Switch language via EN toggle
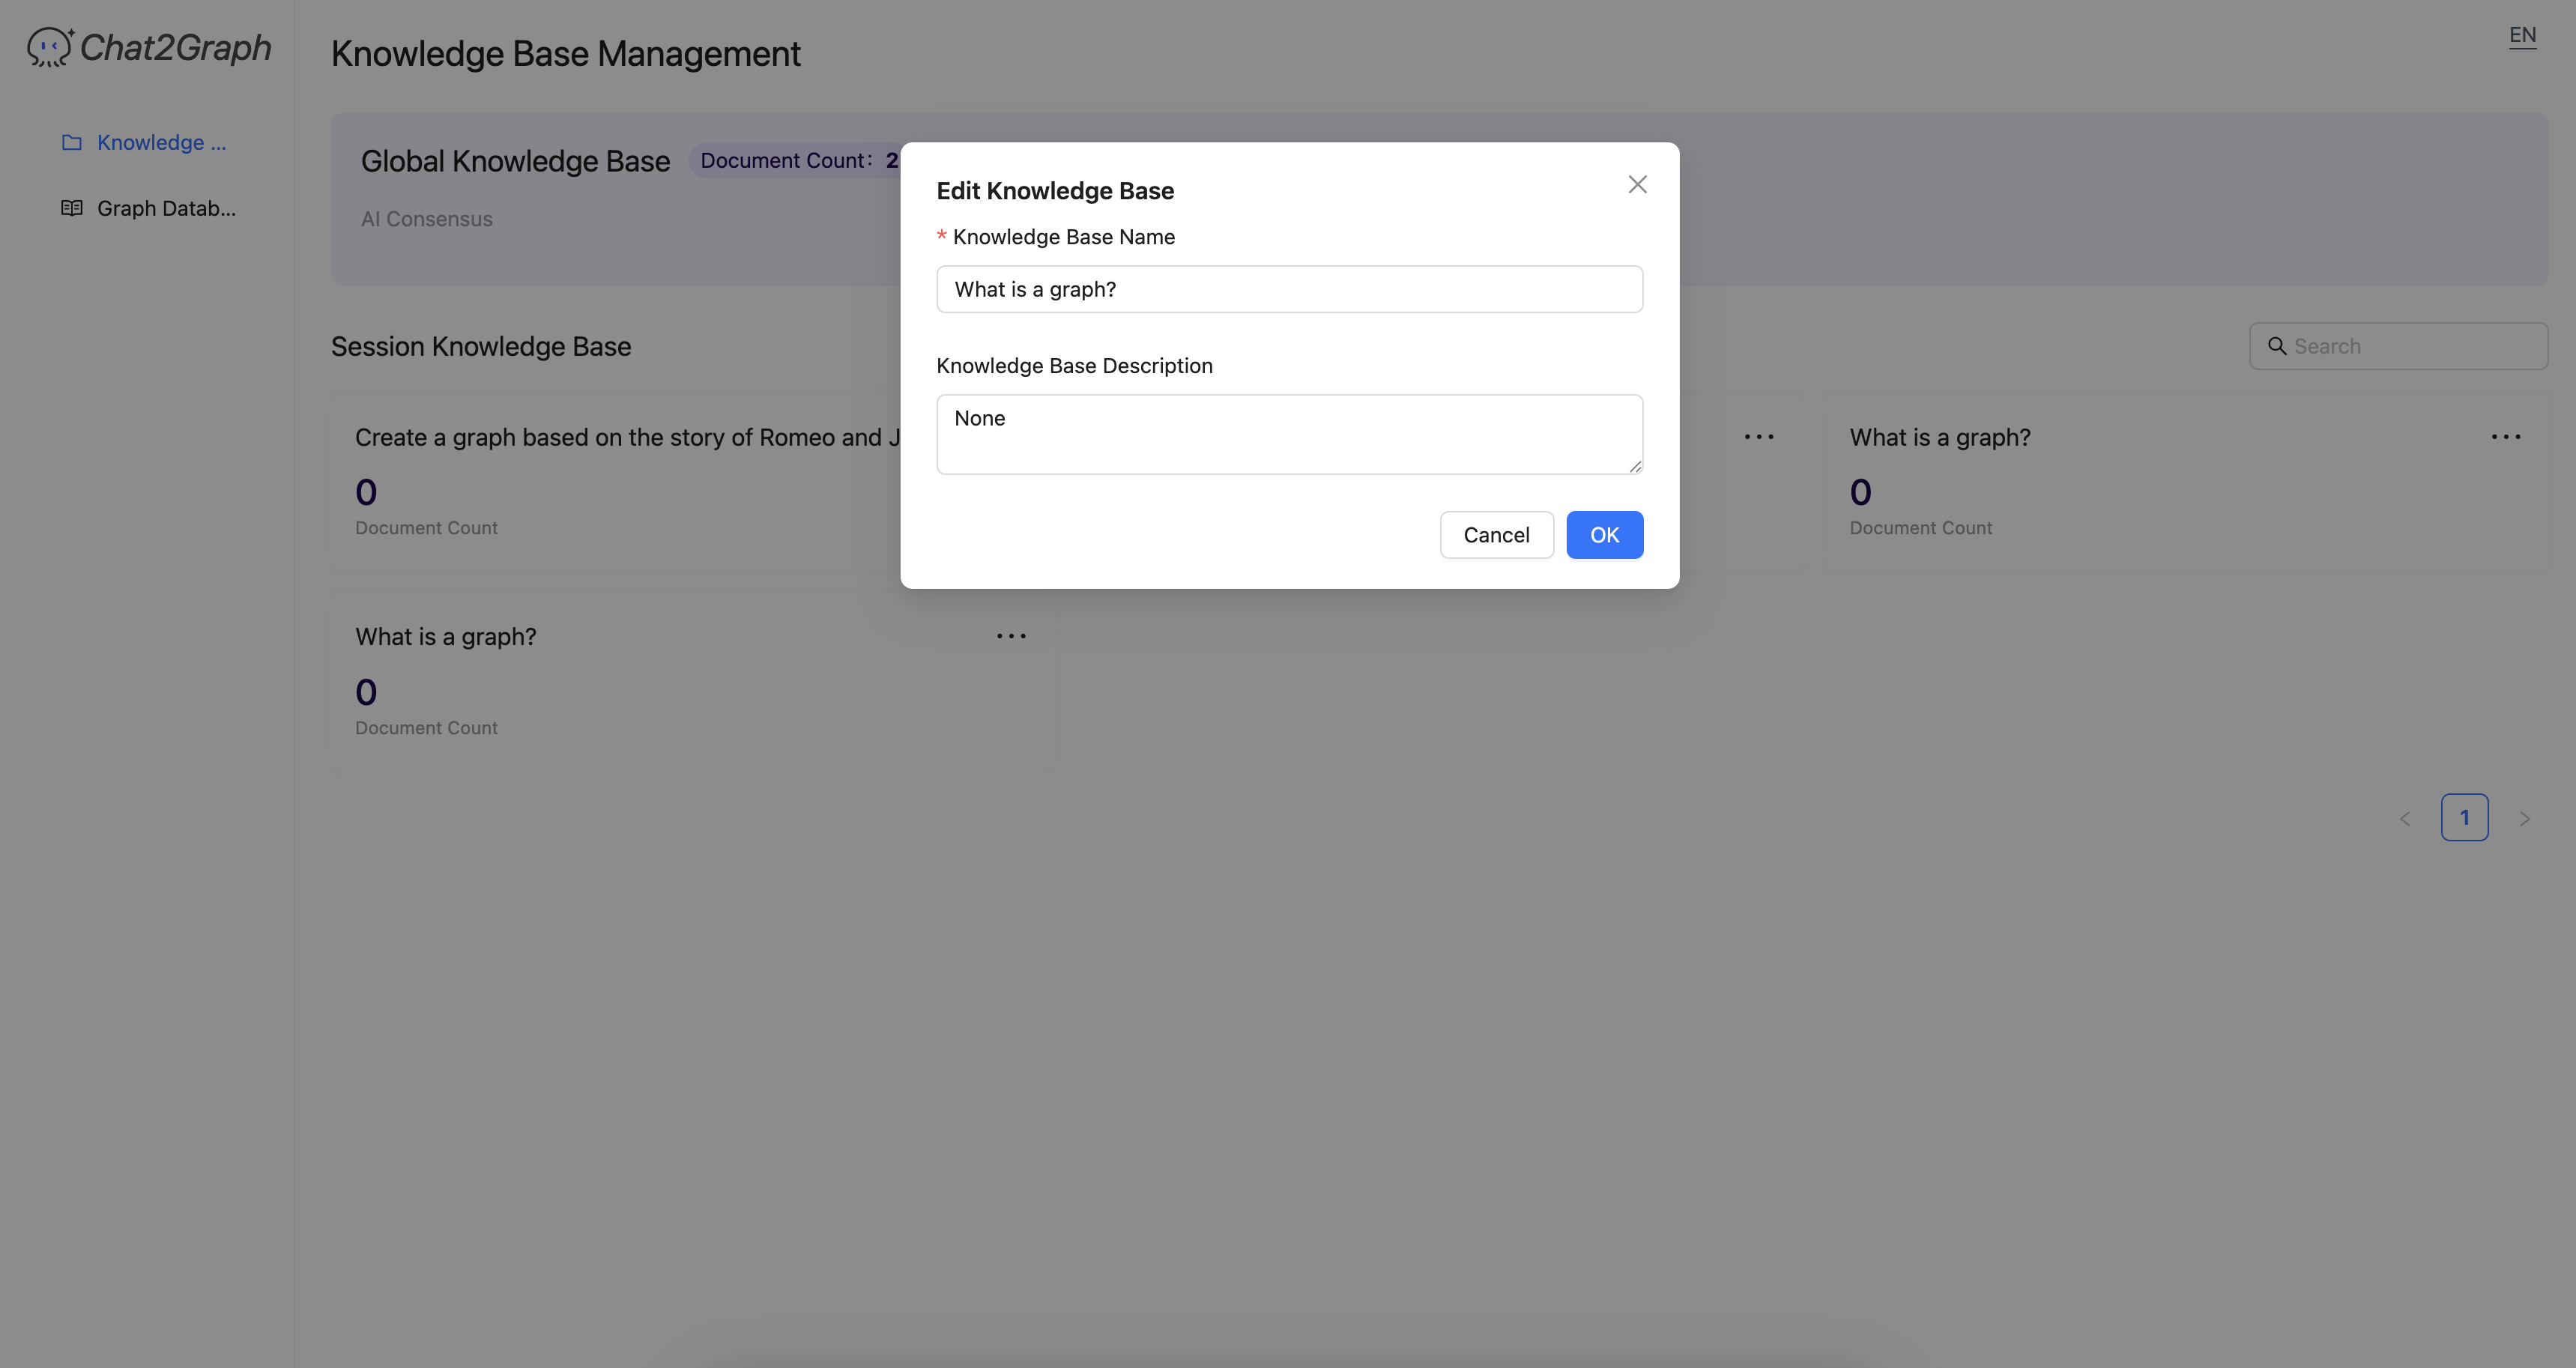Viewport: 2576px width, 1368px height. click(2522, 36)
